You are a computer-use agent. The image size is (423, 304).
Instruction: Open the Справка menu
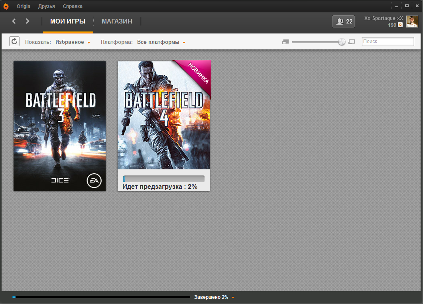(73, 6)
